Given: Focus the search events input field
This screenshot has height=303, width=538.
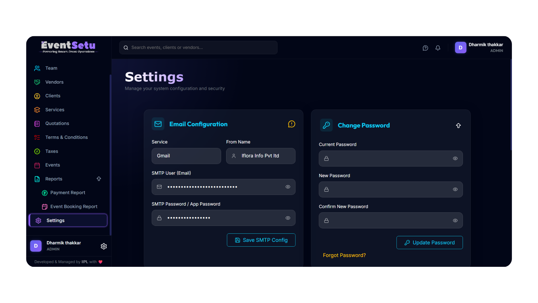Looking at the screenshot, I should tap(198, 48).
